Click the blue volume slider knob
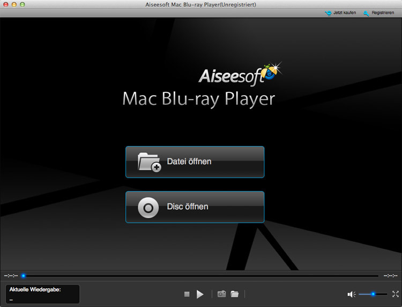 click(x=373, y=294)
